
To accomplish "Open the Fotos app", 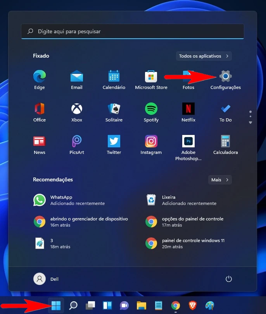I will pyautogui.click(x=188, y=80).
